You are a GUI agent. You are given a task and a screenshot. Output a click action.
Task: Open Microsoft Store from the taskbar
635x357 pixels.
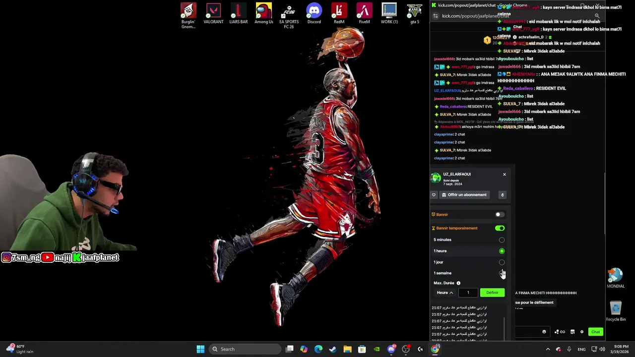point(362,349)
